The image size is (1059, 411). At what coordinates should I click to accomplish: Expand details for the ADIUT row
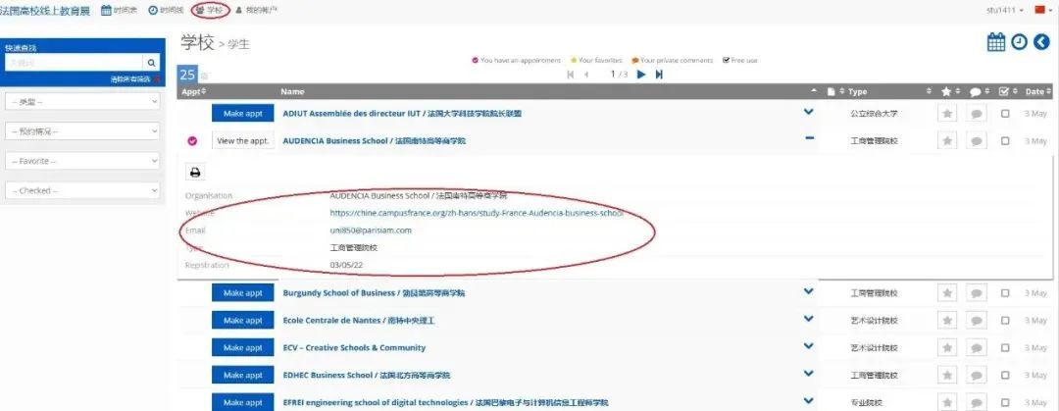pos(808,112)
